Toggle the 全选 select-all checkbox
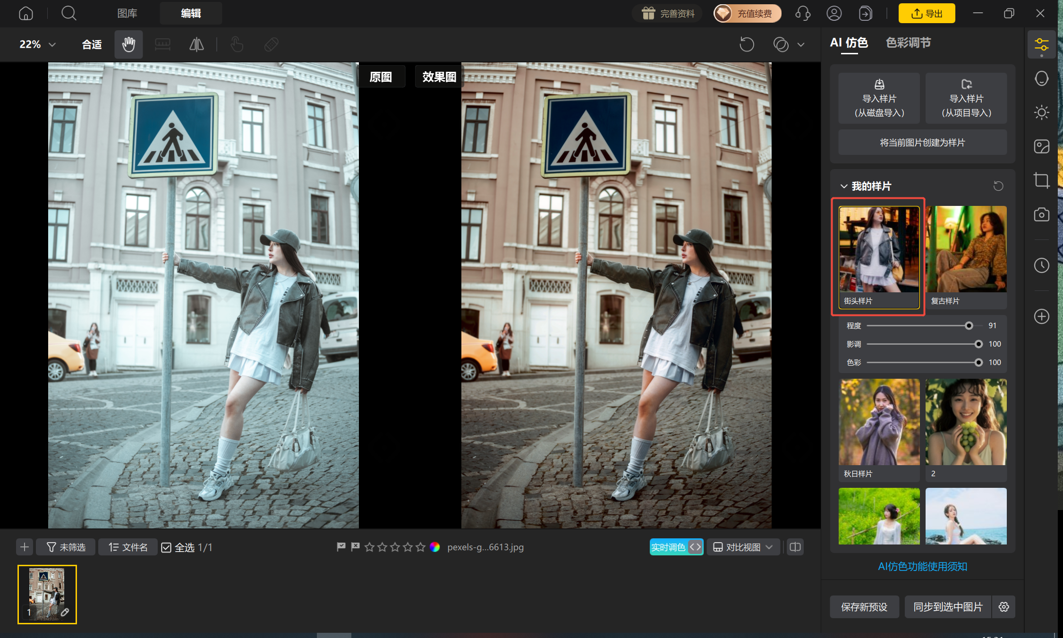The image size is (1063, 638). (166, 547)
